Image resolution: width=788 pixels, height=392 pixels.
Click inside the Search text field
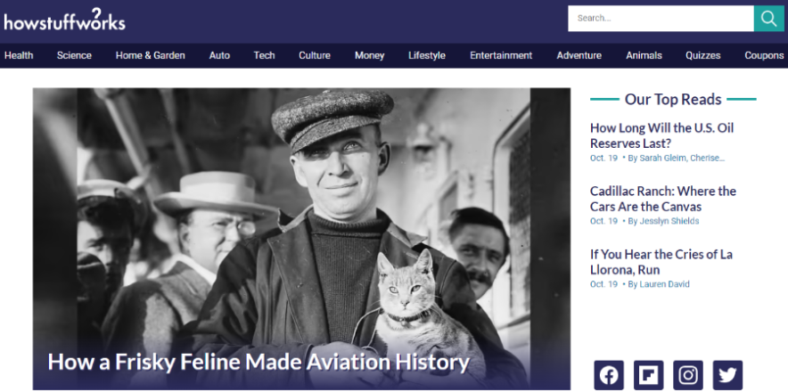click(661, 19)
